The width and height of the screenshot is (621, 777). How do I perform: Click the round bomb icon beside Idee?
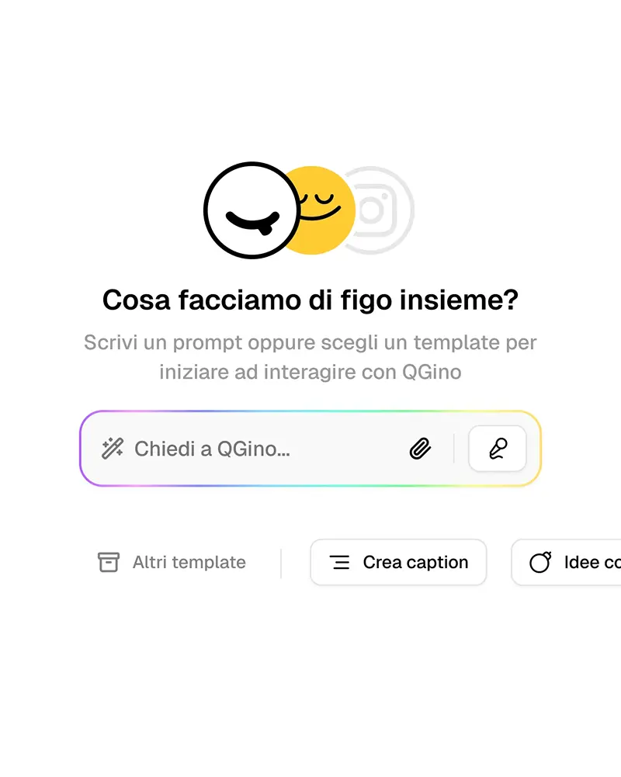(x=540, y=562)
